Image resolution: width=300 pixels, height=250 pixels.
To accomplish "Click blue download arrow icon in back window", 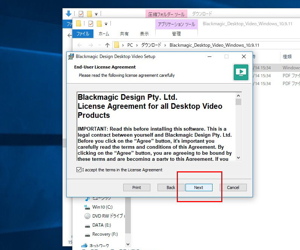I will click(69, 14).
